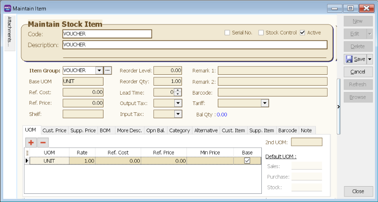The width and height of the screenshot is (378, 202).
Task: Enable the Serial No. checkbox
Action: (227, 33)
